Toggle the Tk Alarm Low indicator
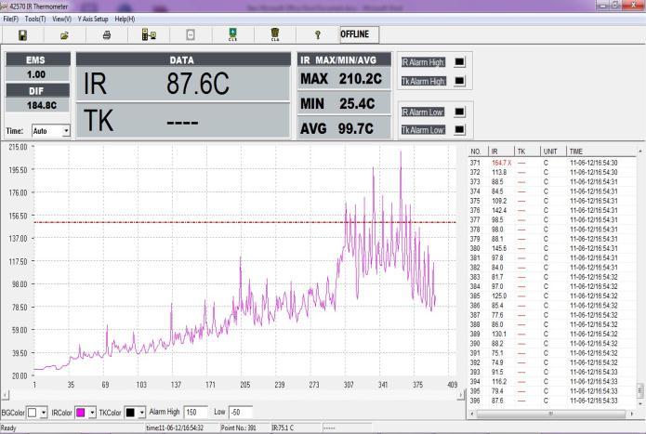 [x=459, y=130]
